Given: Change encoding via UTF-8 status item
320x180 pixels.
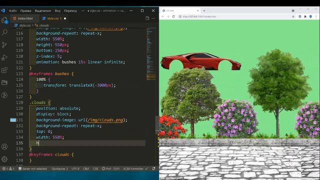Looking at the screenshot, I should (x=75, y=169).
